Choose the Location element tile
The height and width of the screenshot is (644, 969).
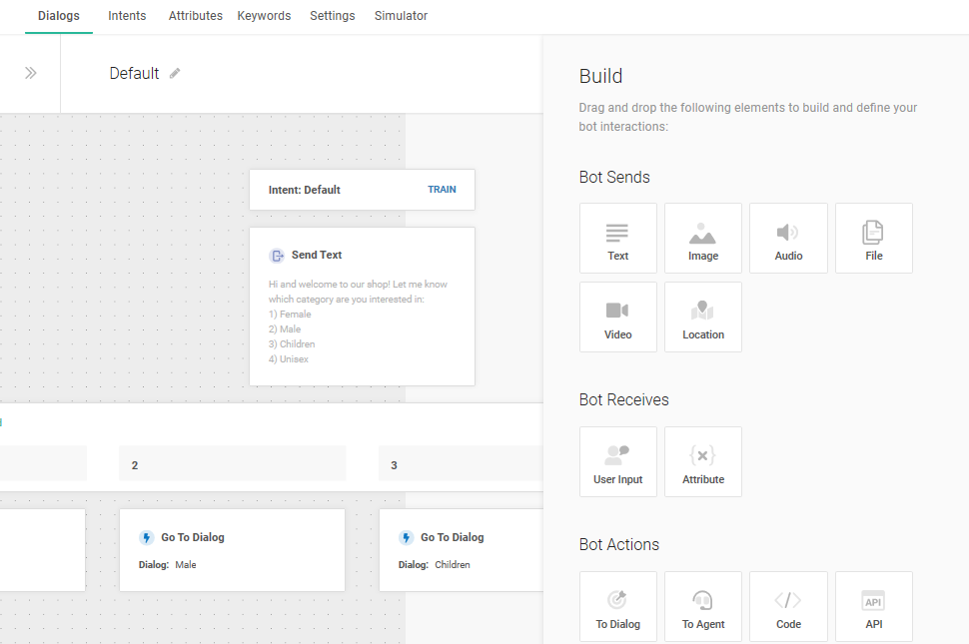click(702, 318)
